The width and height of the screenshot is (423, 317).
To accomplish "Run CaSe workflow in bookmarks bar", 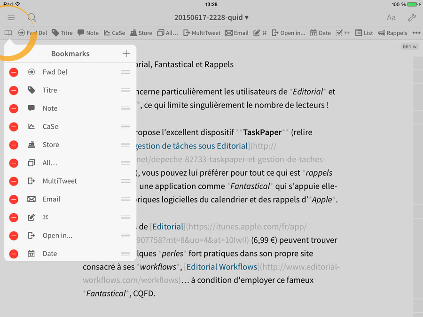I will click(114, 33).
